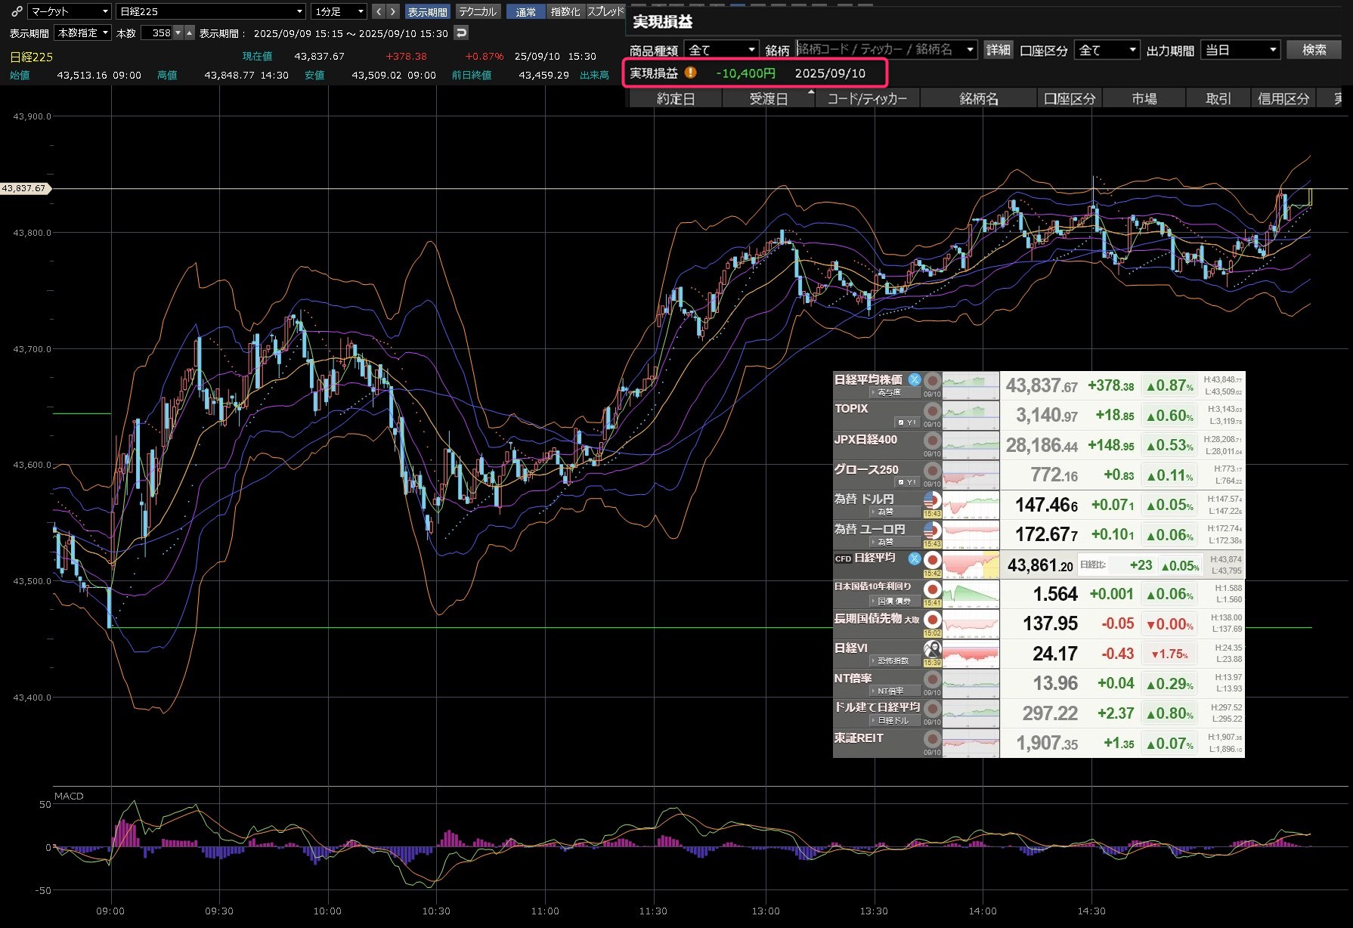Viewport: 1353px width, 928px height.
Task: Go to next symbol with right arrow
Action: point(393,11)
